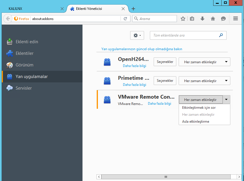
Task: Choose Etkinleştirmek için sor option
Action: pyautogui.click(x=204, y=108)
